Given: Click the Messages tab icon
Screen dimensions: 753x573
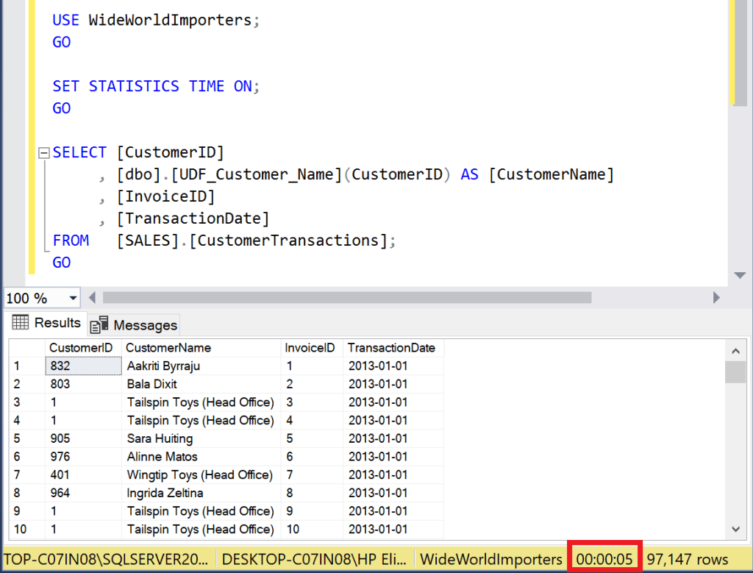Looking at the screenshot, I should [99, 325].
